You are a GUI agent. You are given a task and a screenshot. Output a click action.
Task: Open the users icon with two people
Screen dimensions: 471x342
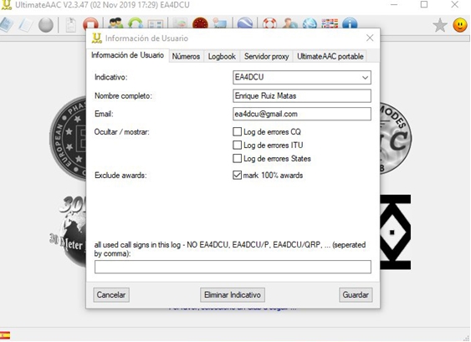tap(115, 23)
